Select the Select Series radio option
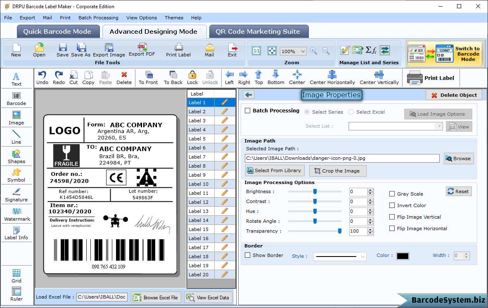Image resolution: width=488 pixels, height=308 pixels. 307,112
